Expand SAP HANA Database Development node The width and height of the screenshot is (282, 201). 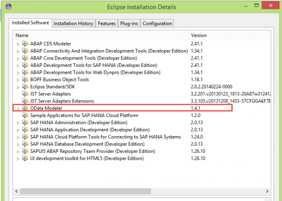[x=18, y=144]
